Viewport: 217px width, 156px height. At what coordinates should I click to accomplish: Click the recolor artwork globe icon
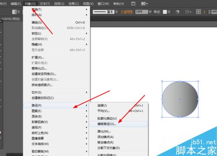coord(178,12)
